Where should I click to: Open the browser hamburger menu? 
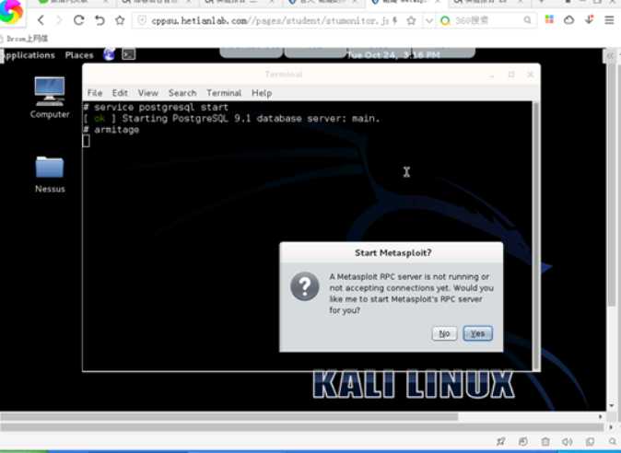[610, 19]
